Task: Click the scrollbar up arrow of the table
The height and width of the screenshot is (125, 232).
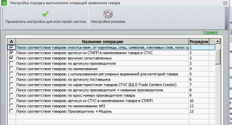Action: [x=218, y=41]
